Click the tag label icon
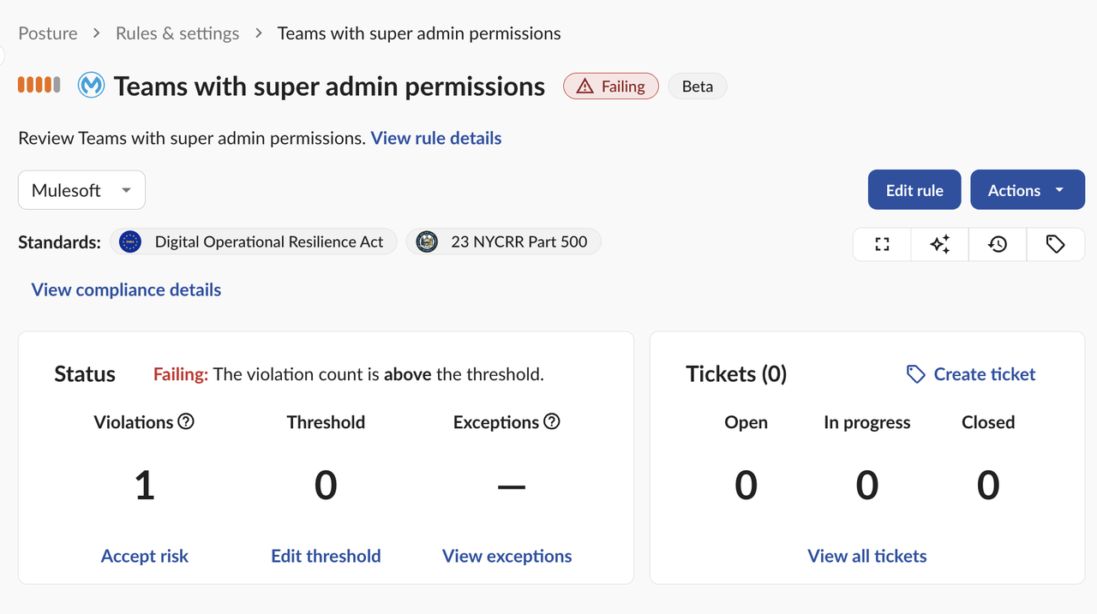1097x614 pixels. point(1056,244)
